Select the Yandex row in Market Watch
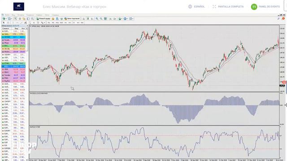The width and height of the screenshot is (287, 161). point(14,75)
